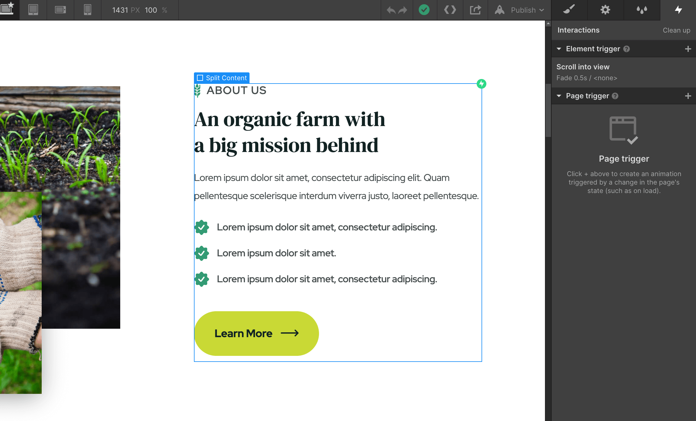Click the Clean up link
The image size is (696, 421).
coord(676,30)
